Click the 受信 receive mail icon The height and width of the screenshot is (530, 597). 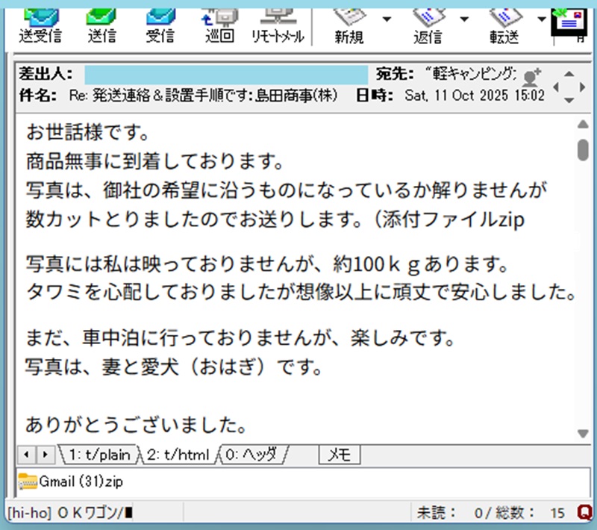pos(159,22)
